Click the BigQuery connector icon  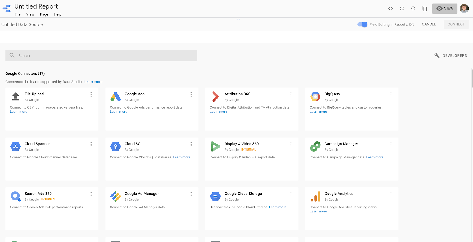[315, 97]
